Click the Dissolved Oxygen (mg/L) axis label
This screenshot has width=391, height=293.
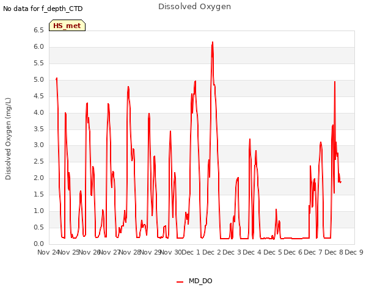point(8,139)
